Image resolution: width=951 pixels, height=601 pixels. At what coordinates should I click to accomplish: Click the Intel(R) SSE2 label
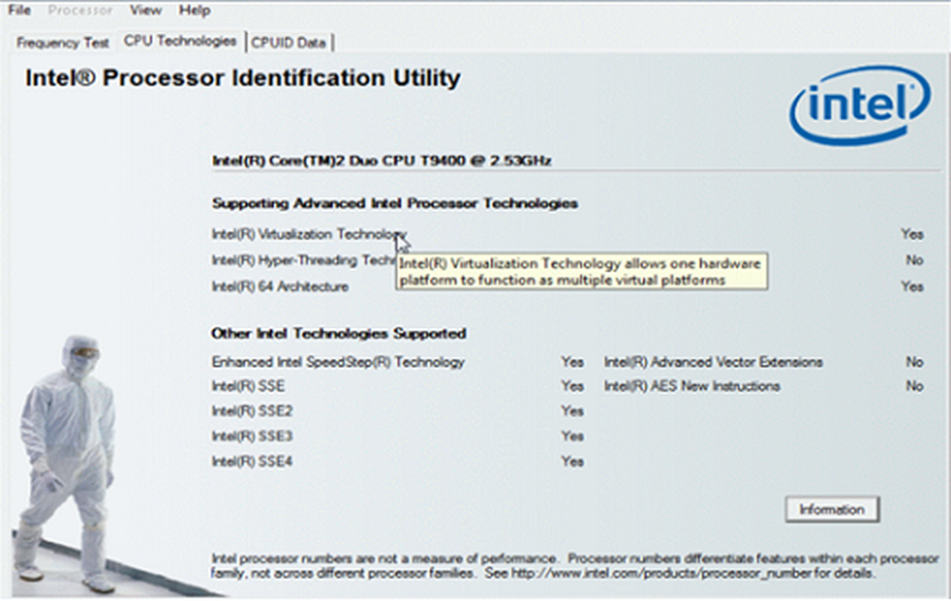pos(252,411)
